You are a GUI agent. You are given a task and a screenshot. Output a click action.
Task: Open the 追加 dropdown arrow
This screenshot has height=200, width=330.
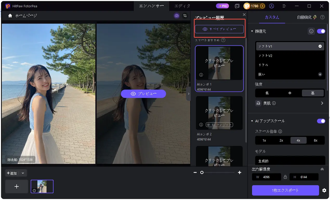tap(23, 173)
